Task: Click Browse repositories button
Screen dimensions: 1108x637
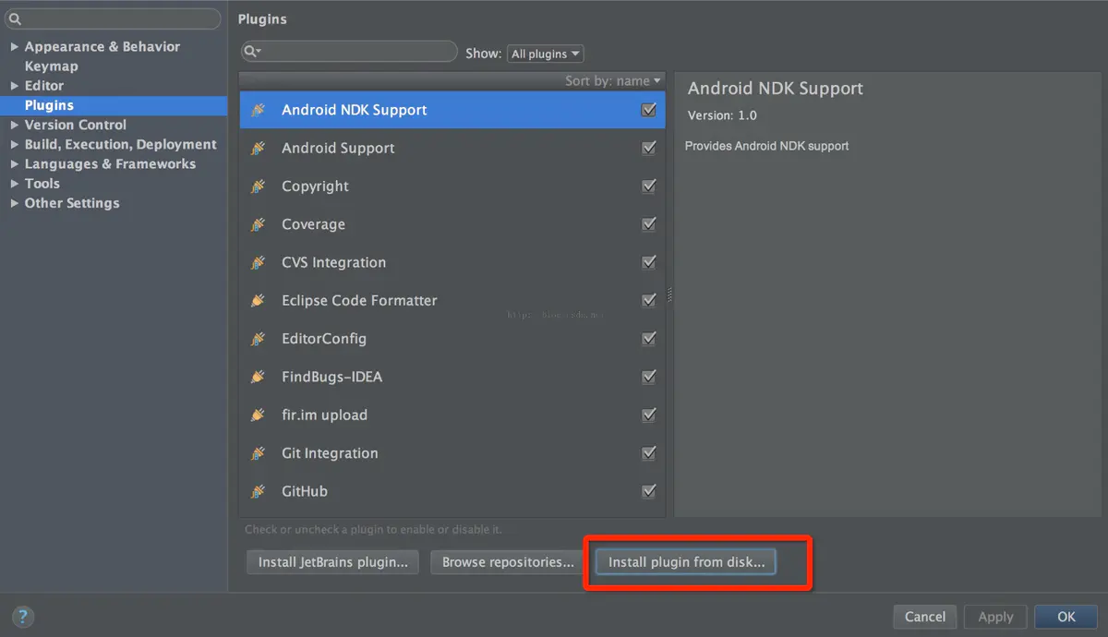Action: point(508,562)
